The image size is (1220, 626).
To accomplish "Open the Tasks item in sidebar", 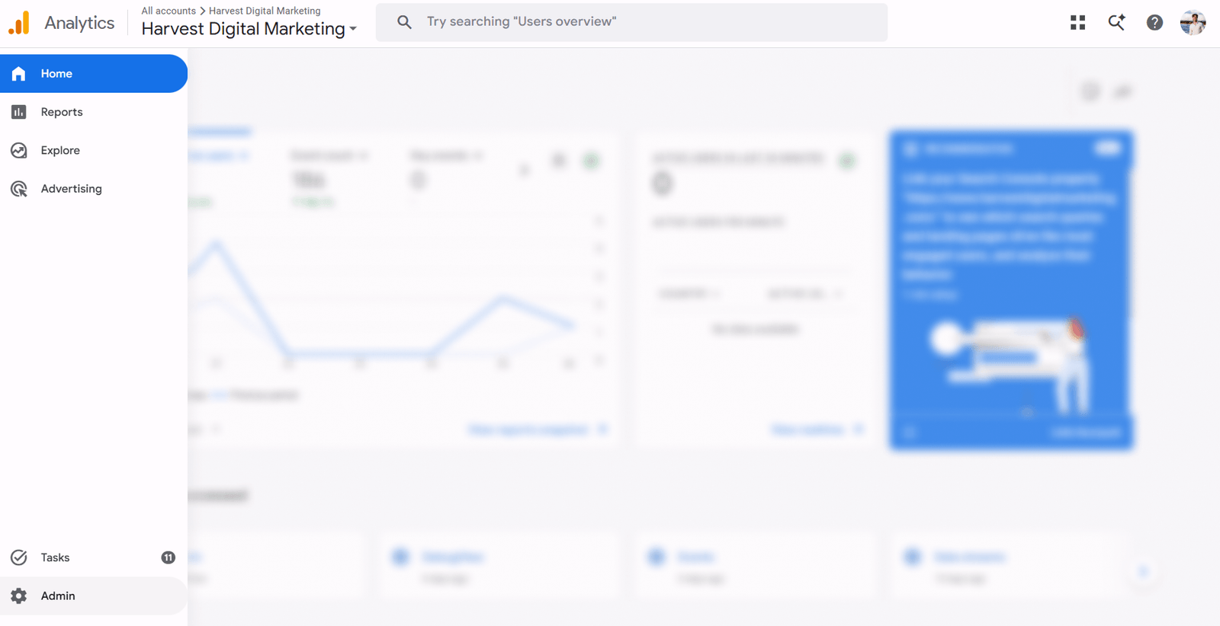I will [x=94, y=557].
